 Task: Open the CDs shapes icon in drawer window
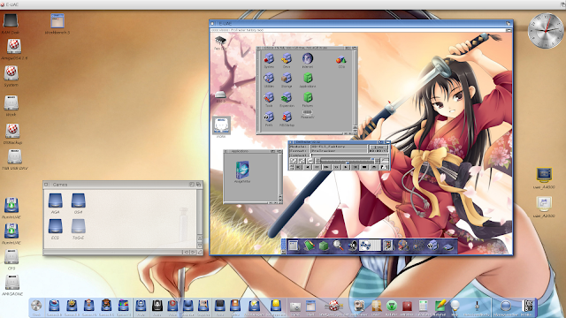tap(341, 59)
